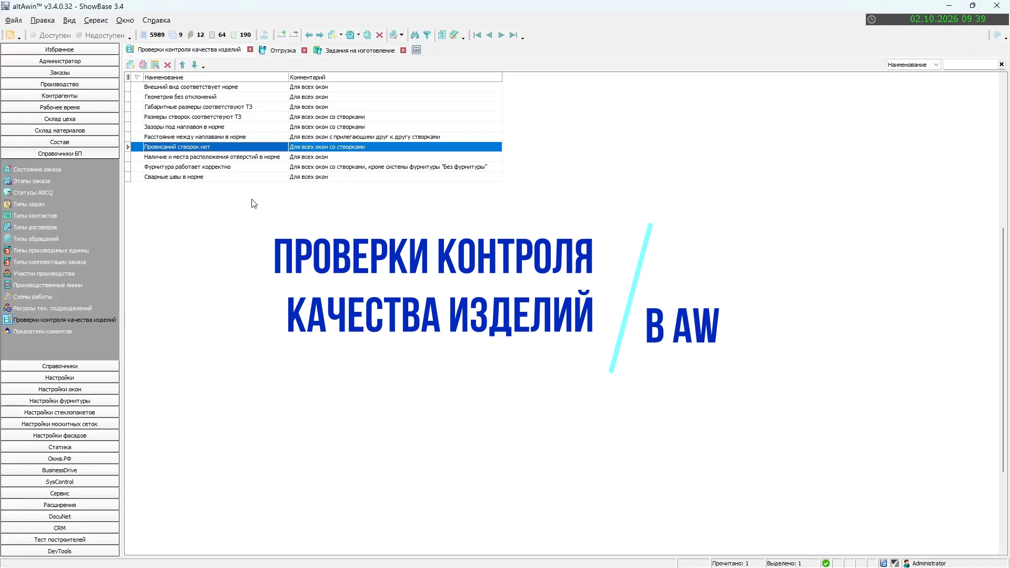Click the vertical scrollbar on right edge

click(1004, 350)
